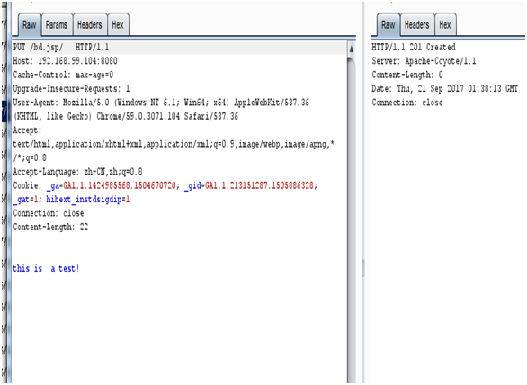
Task: Click the text/html,application/xhtml+xml accept value
Action: [x=174, y=144]
